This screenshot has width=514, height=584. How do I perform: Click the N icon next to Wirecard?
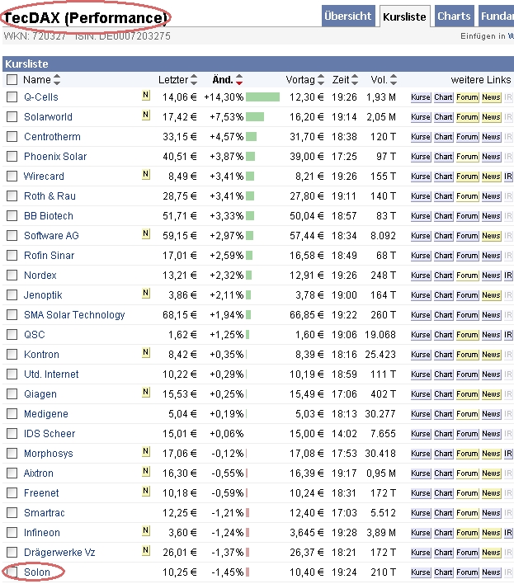pos(146,176)
